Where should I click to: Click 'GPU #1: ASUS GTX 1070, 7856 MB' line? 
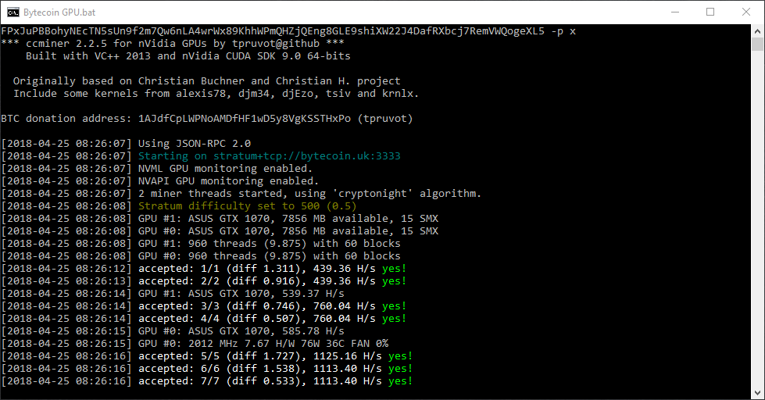point(220,219)
